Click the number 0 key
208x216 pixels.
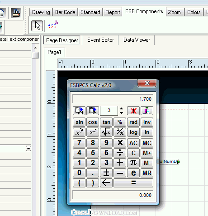point(79,173)
